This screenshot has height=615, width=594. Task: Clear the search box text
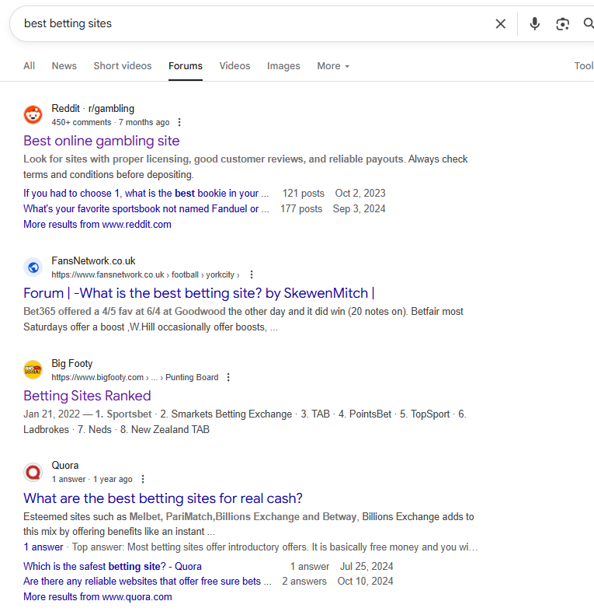[x=501, y=24]
